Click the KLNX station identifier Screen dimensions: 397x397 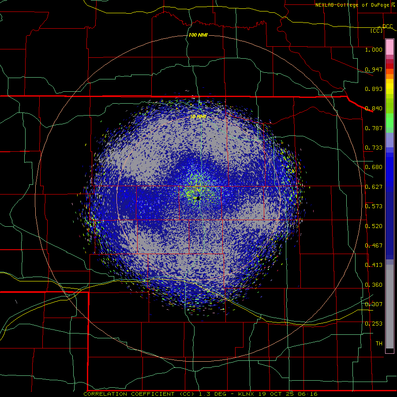click(247, 394)
